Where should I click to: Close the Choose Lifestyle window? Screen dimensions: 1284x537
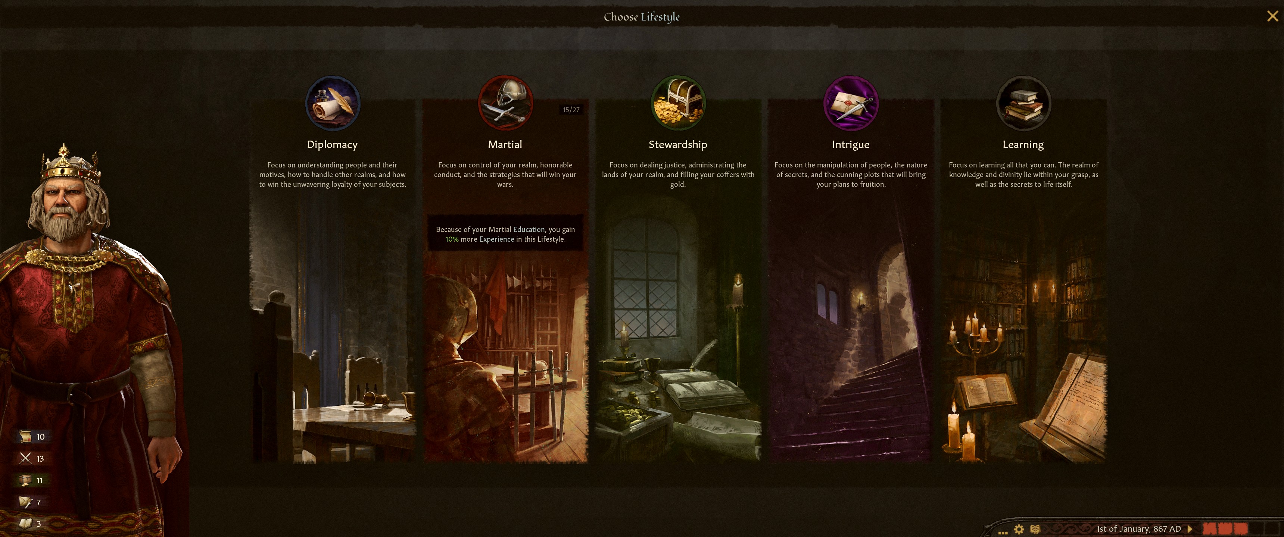(1272, 16)
